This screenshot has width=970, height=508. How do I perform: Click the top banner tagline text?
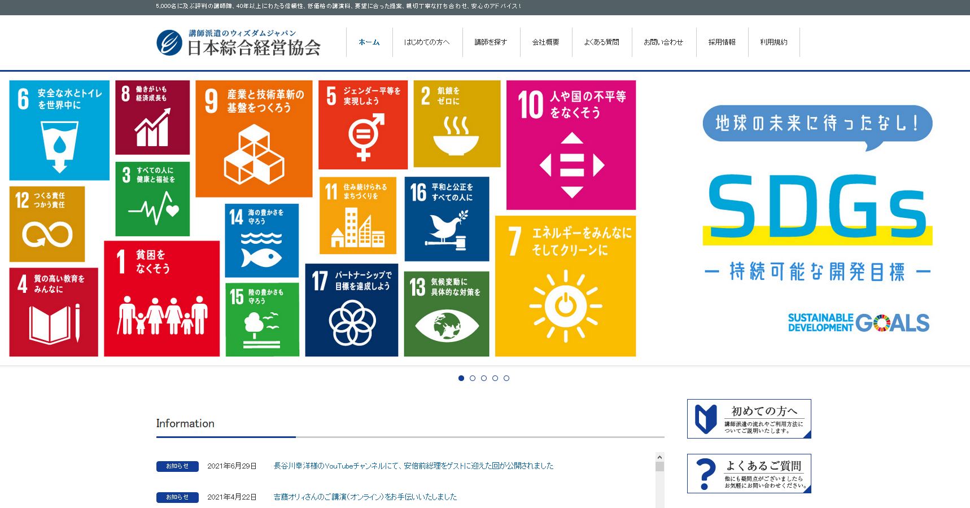[x=339, y=6]
